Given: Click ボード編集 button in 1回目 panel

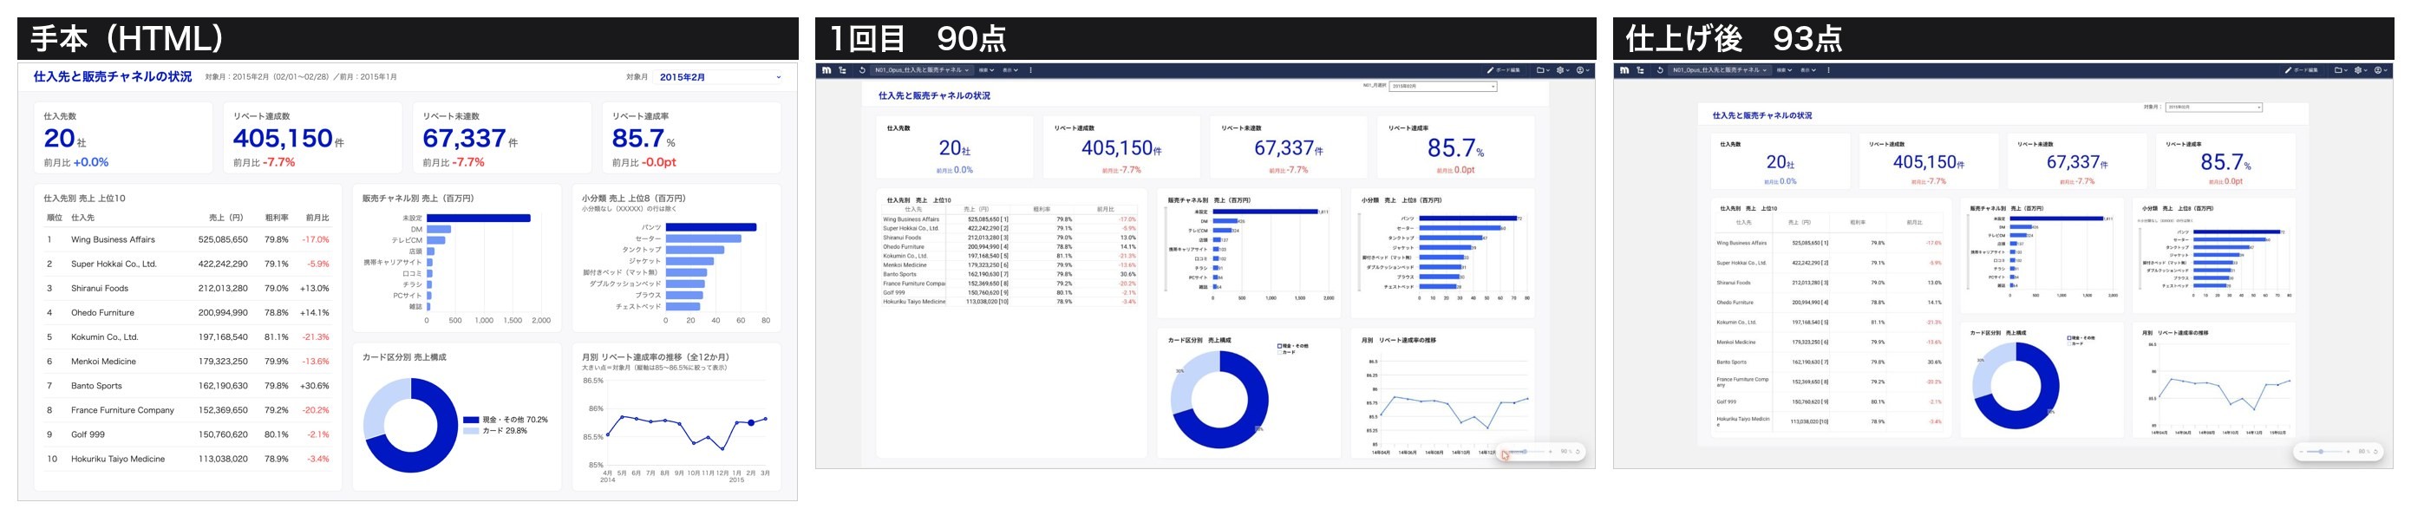Looking at the screenshot, I should pyautogui.click(x=1502, y=70).
